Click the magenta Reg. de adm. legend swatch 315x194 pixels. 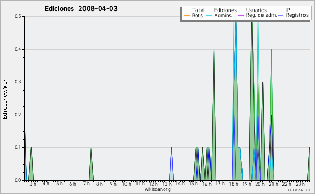click(240, 15)
